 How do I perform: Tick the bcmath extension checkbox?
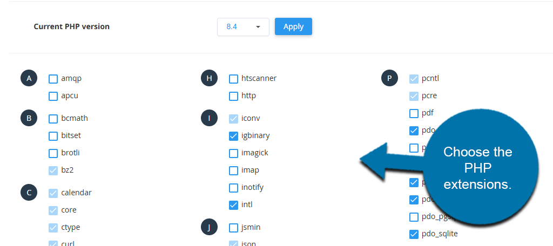[x=53, y=119]
